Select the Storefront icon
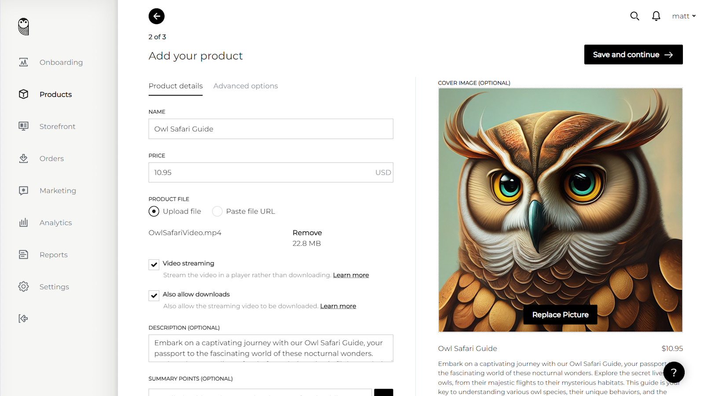Image resolution: width=704 pixels, height=396 pixels. tap(23, 126)
